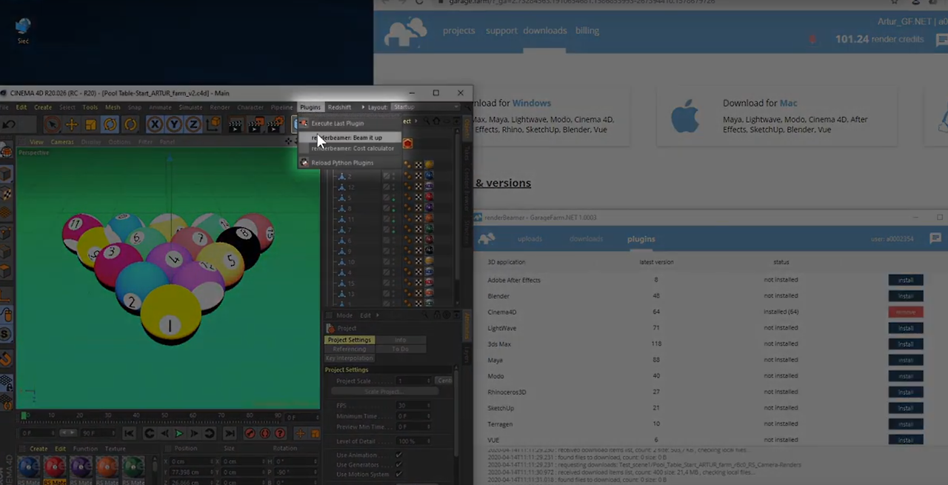Click the FPS value field
This screenshot has width=948, height=485.
click(x=412, y=406)
